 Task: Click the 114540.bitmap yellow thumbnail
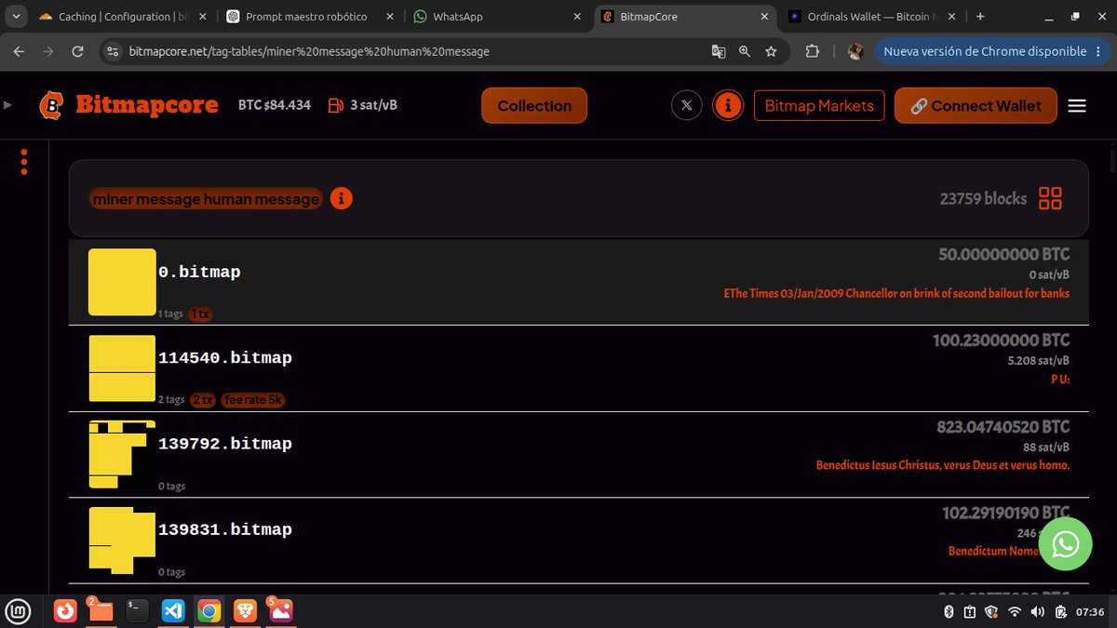(122, 368)
